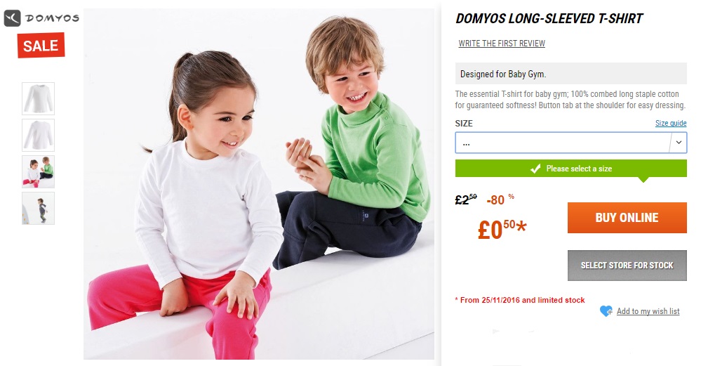The image size is (701, 366).
Task: Click the size dropdown chevron arrow
Action: (x=679, y=143)
